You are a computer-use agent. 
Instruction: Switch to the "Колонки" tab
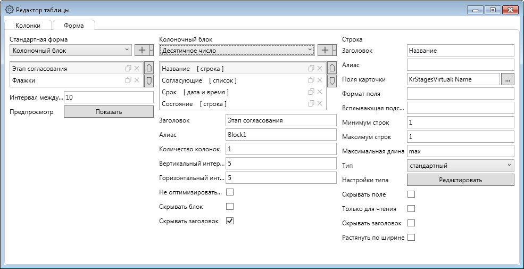tap(28, 25)
